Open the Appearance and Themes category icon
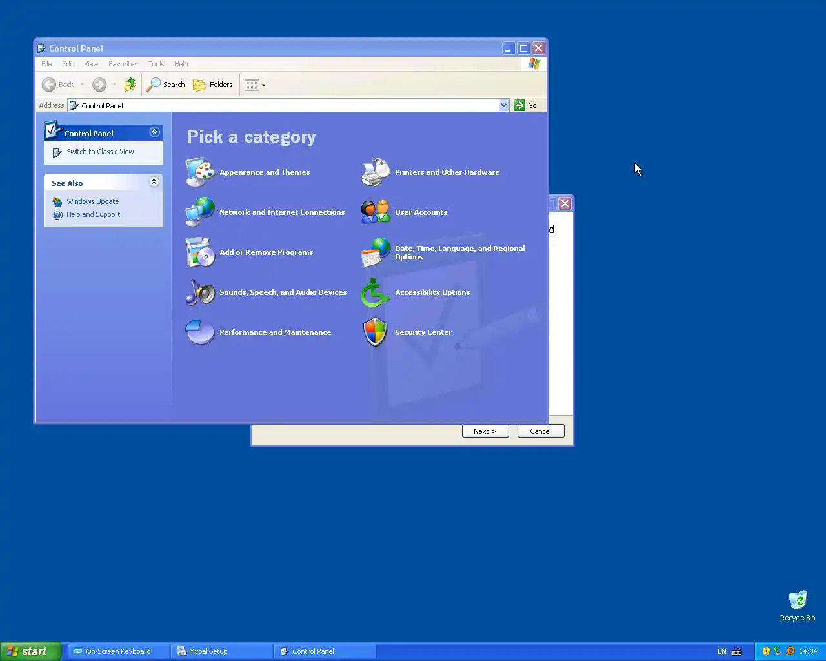This screenshot has width=826, height=661. tap(200, 172)
